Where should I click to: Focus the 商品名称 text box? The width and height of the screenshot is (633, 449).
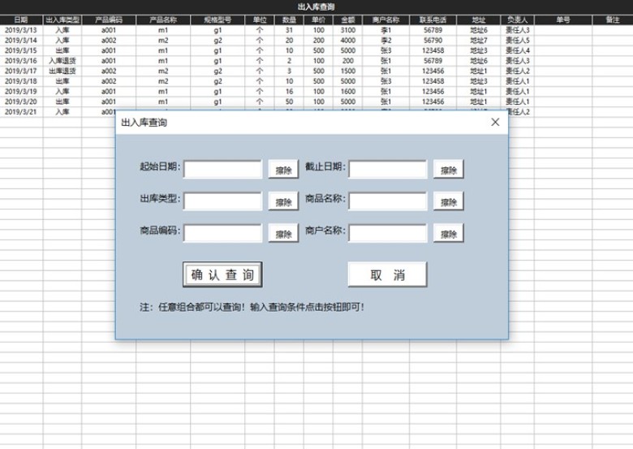pos(388,201)
